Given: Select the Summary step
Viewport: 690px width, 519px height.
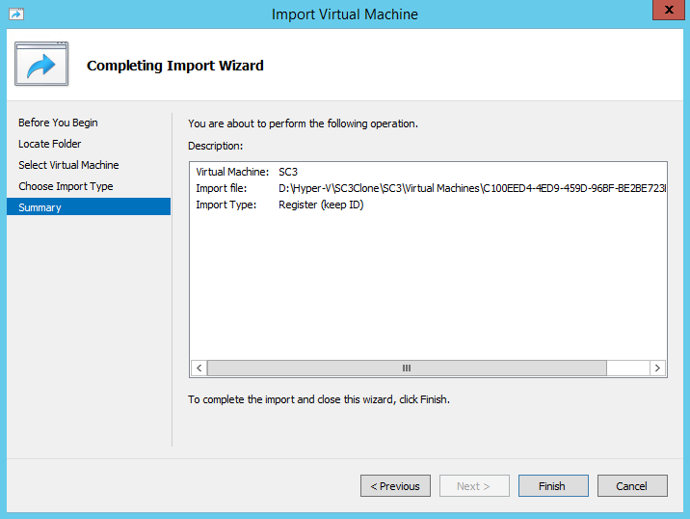Looking at the screenshot, I should pos(89,206).
